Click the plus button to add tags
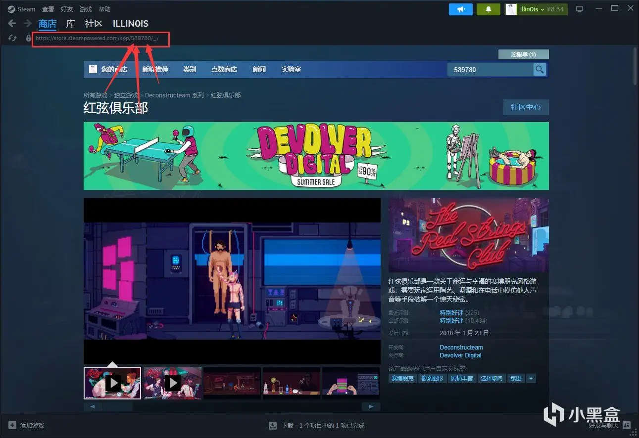Viewport: 639px width, 438px height. pyautogui.click(x=531, y=378)
